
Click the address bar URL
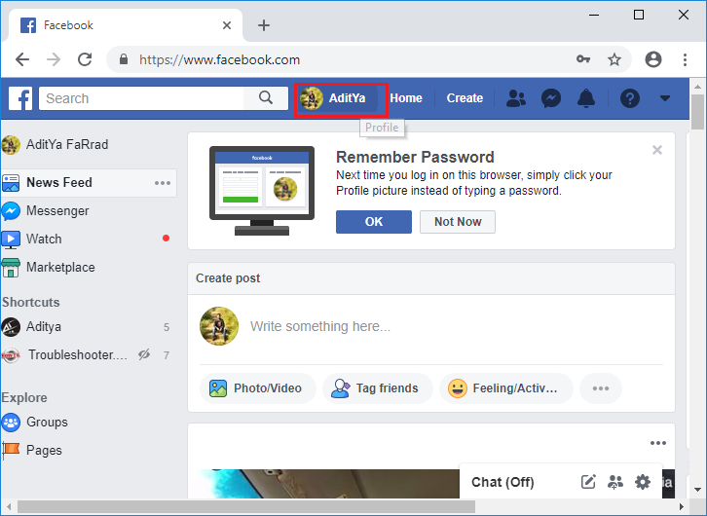click(x=219, y=59)
